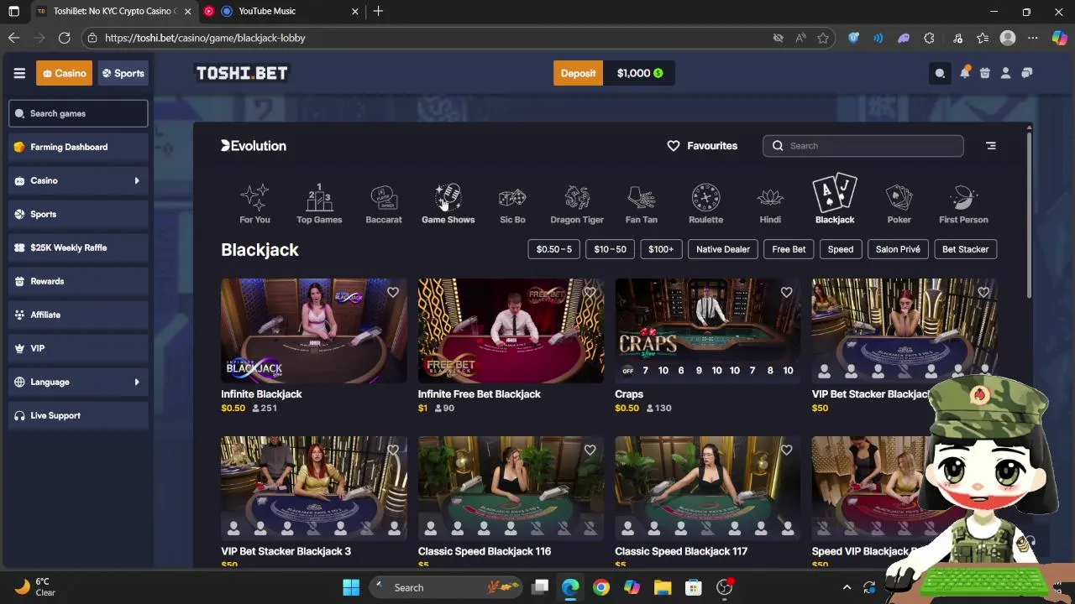Image resolution: width=1075 pixels, height=604 pixels.
Task: Switch to the Roulette category
Action: [x=705, y=204]
